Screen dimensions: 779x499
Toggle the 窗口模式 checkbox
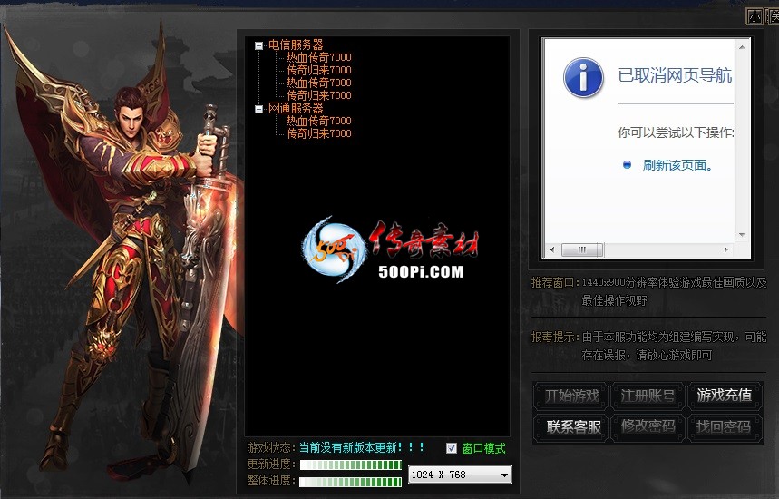(x=451, y=448)
